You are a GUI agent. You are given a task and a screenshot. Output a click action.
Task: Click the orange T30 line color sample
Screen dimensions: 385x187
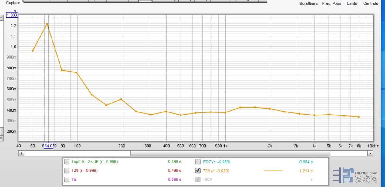coord(273,171)
